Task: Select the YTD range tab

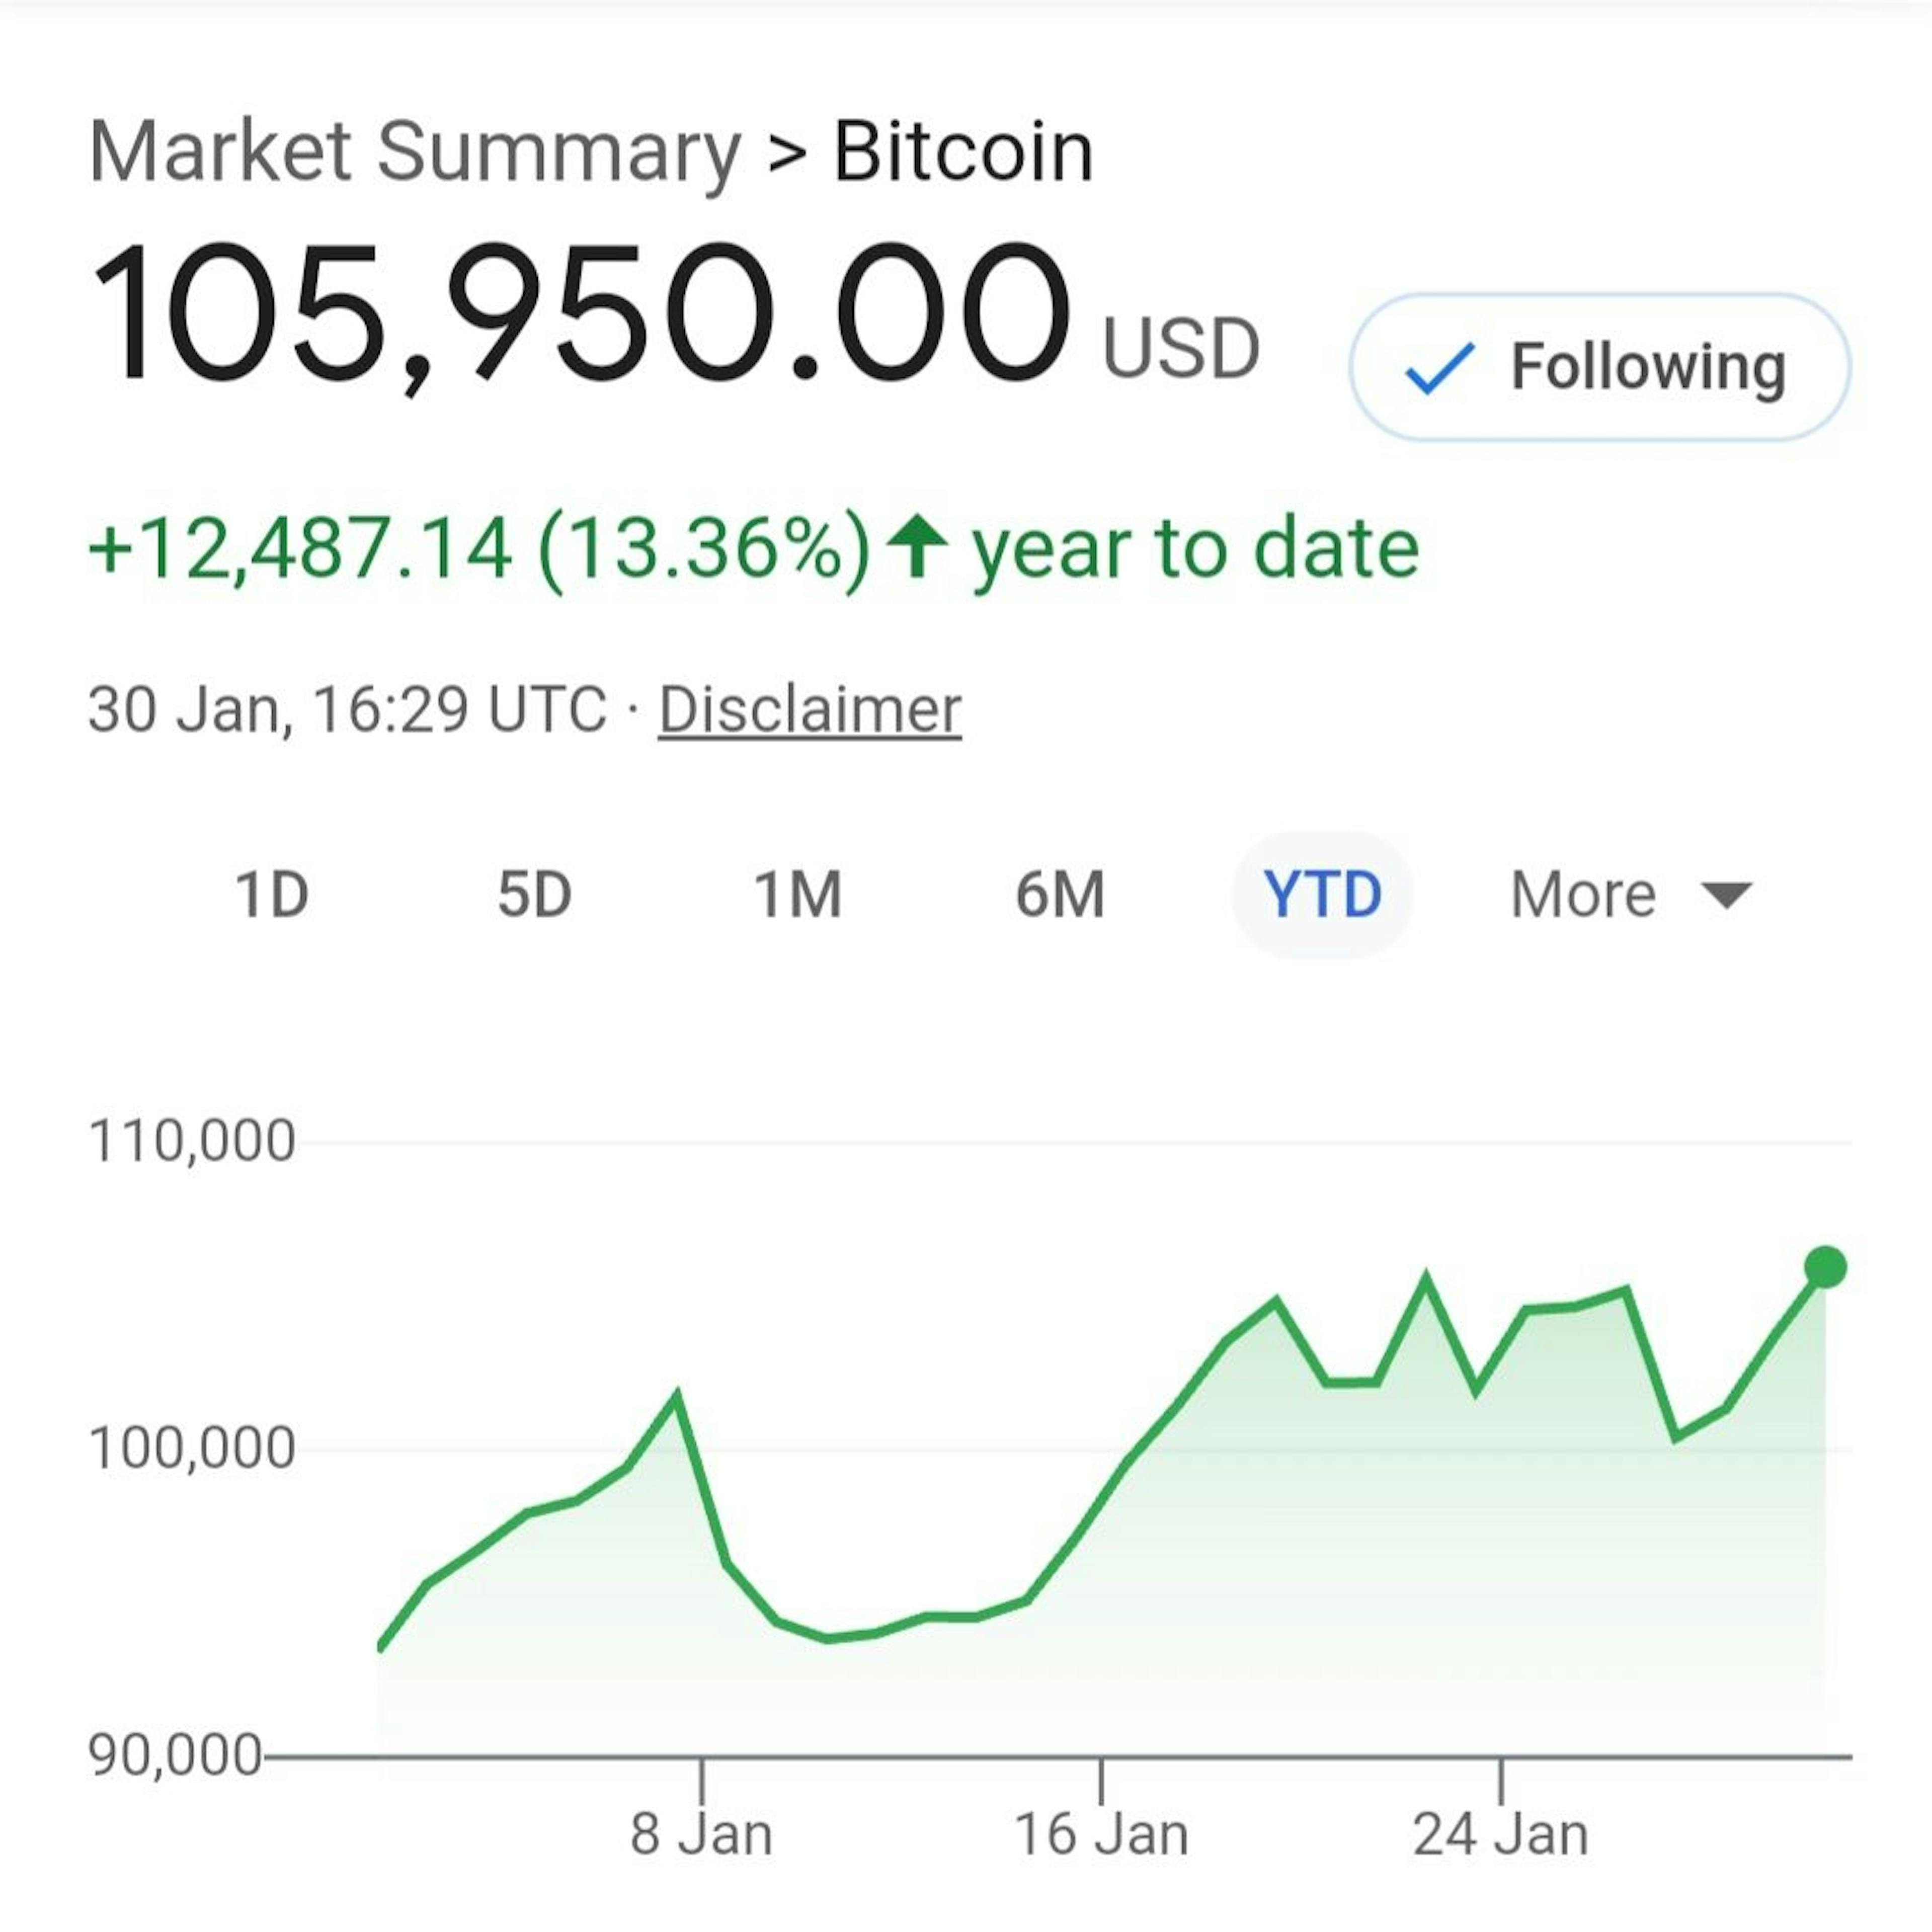Action: pos(1322,894)
